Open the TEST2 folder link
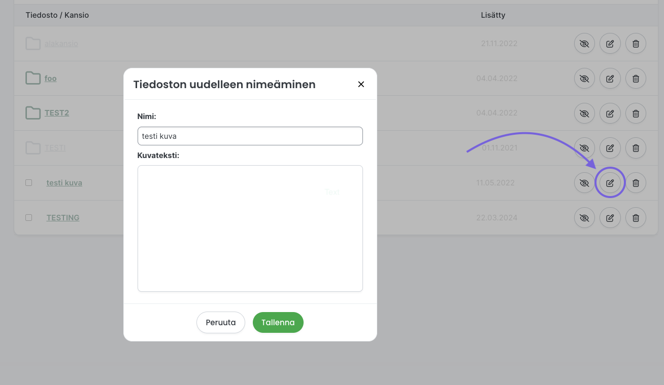This screenshot has width=664, height=385. [57, 113]
